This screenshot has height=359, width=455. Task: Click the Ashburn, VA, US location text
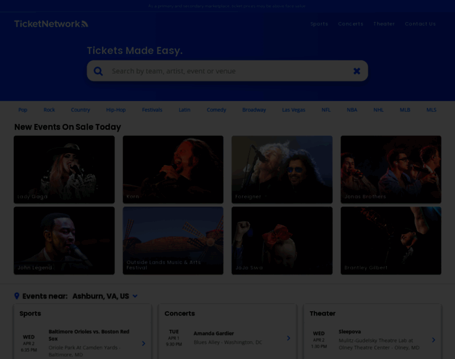click(x=101, y=296)
